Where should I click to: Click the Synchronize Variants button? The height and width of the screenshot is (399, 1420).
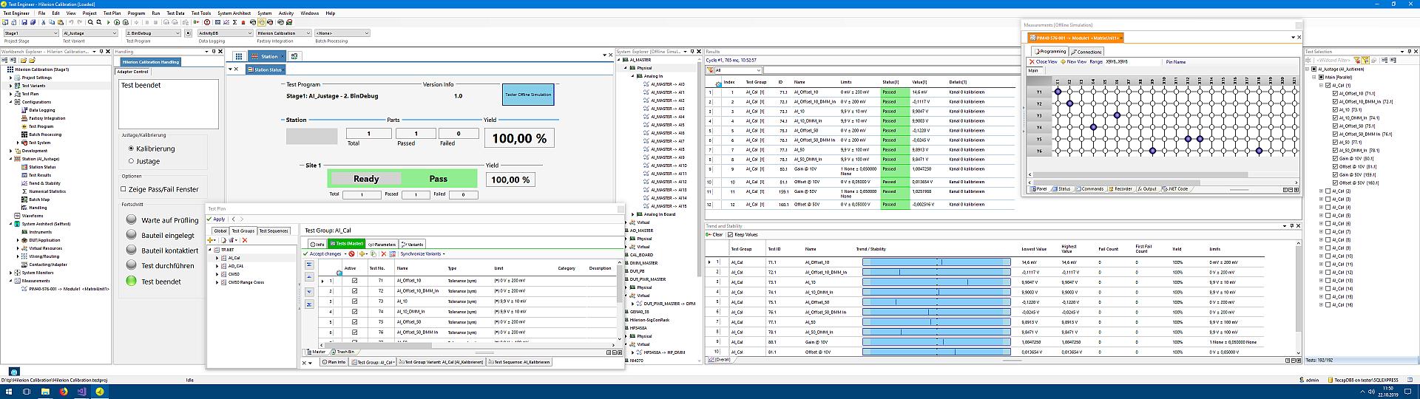(x=420, y=254)
